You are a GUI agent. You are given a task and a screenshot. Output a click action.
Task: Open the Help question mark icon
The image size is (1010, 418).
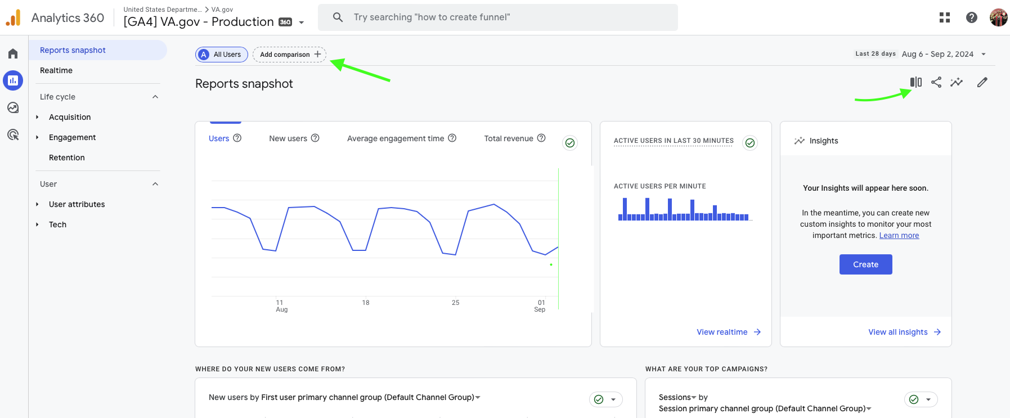click(971, 17)
